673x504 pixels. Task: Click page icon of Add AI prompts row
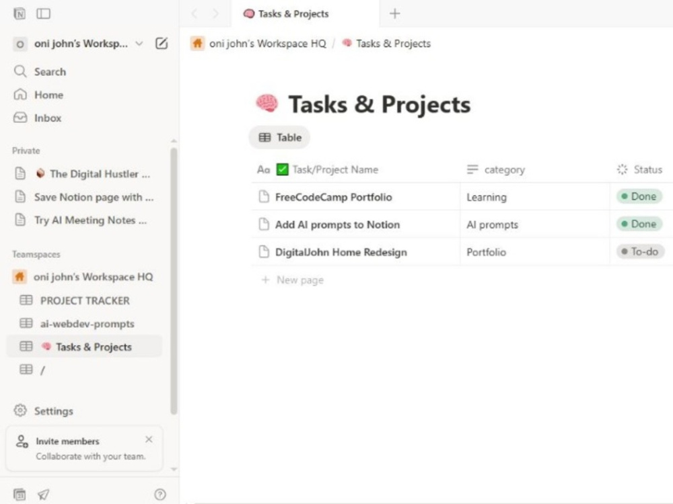coord(264,224)
